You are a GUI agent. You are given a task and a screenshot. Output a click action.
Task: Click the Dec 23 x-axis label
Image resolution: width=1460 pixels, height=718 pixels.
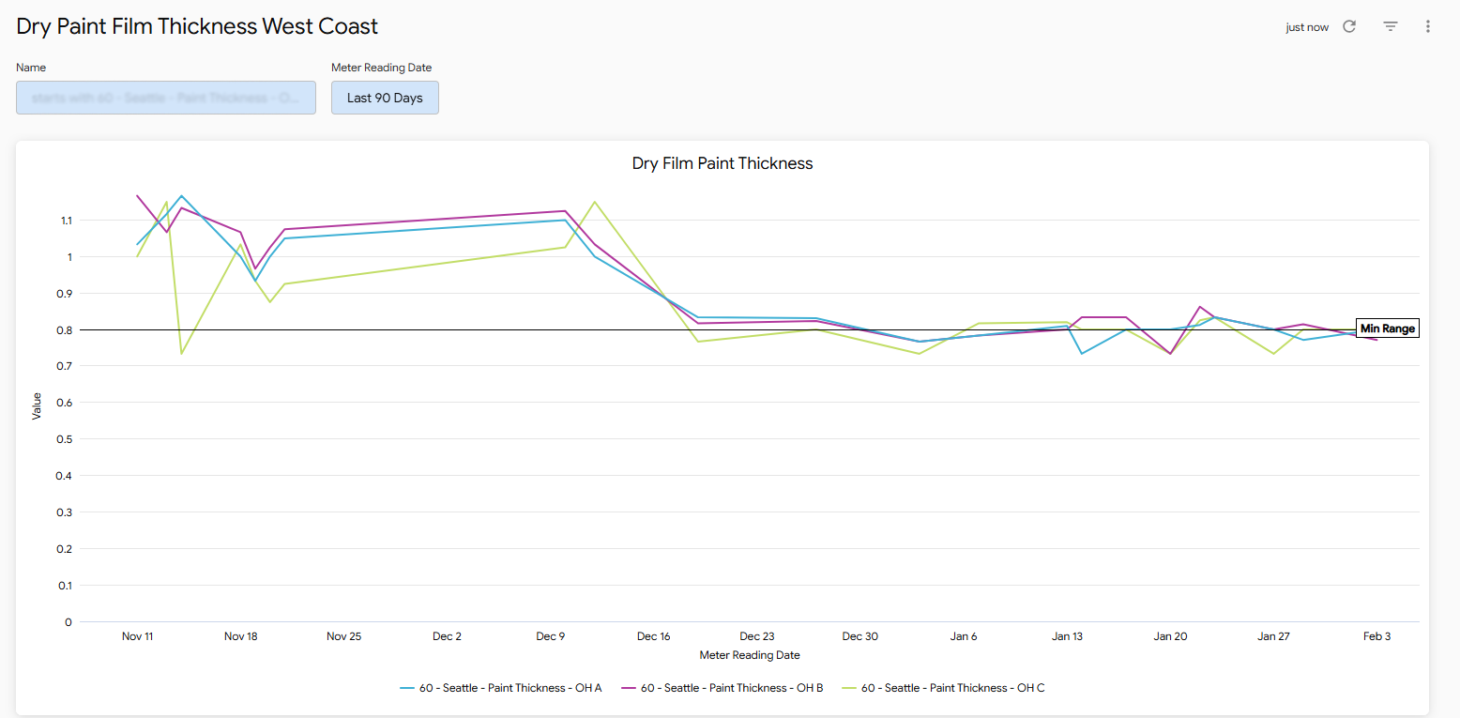pos(757,636)
